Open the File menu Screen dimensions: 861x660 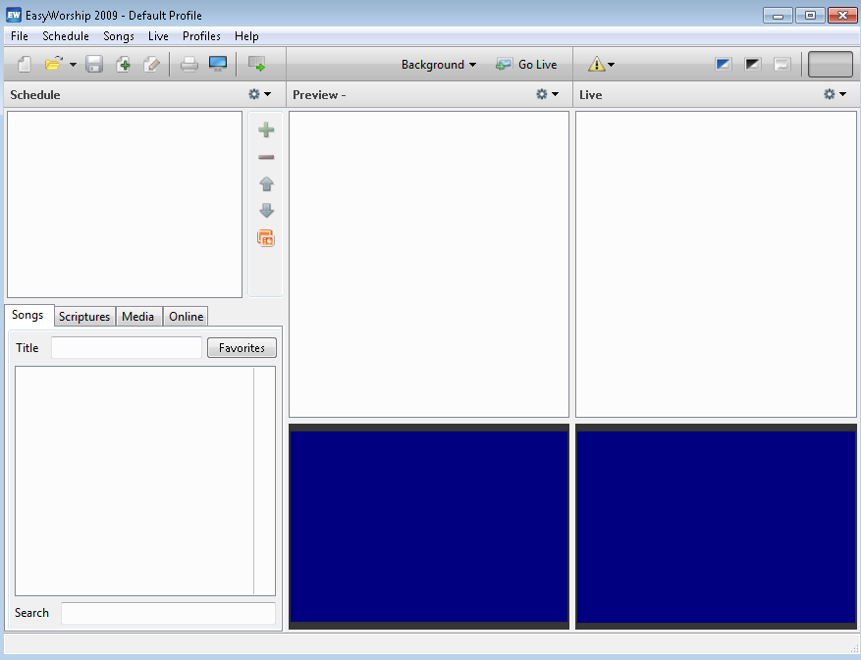(20, 36)
